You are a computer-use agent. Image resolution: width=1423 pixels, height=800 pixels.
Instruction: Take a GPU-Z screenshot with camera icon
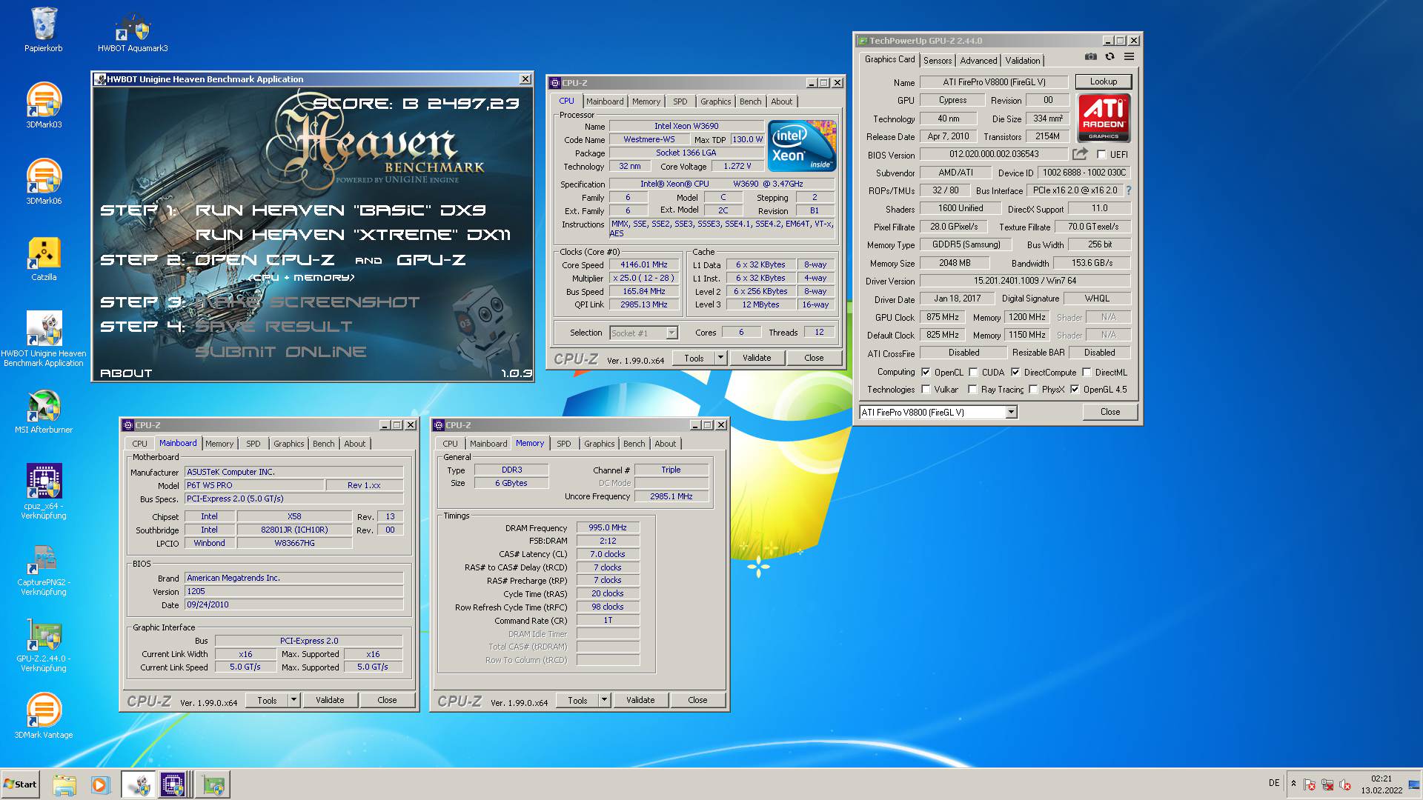pos(1090,57)
